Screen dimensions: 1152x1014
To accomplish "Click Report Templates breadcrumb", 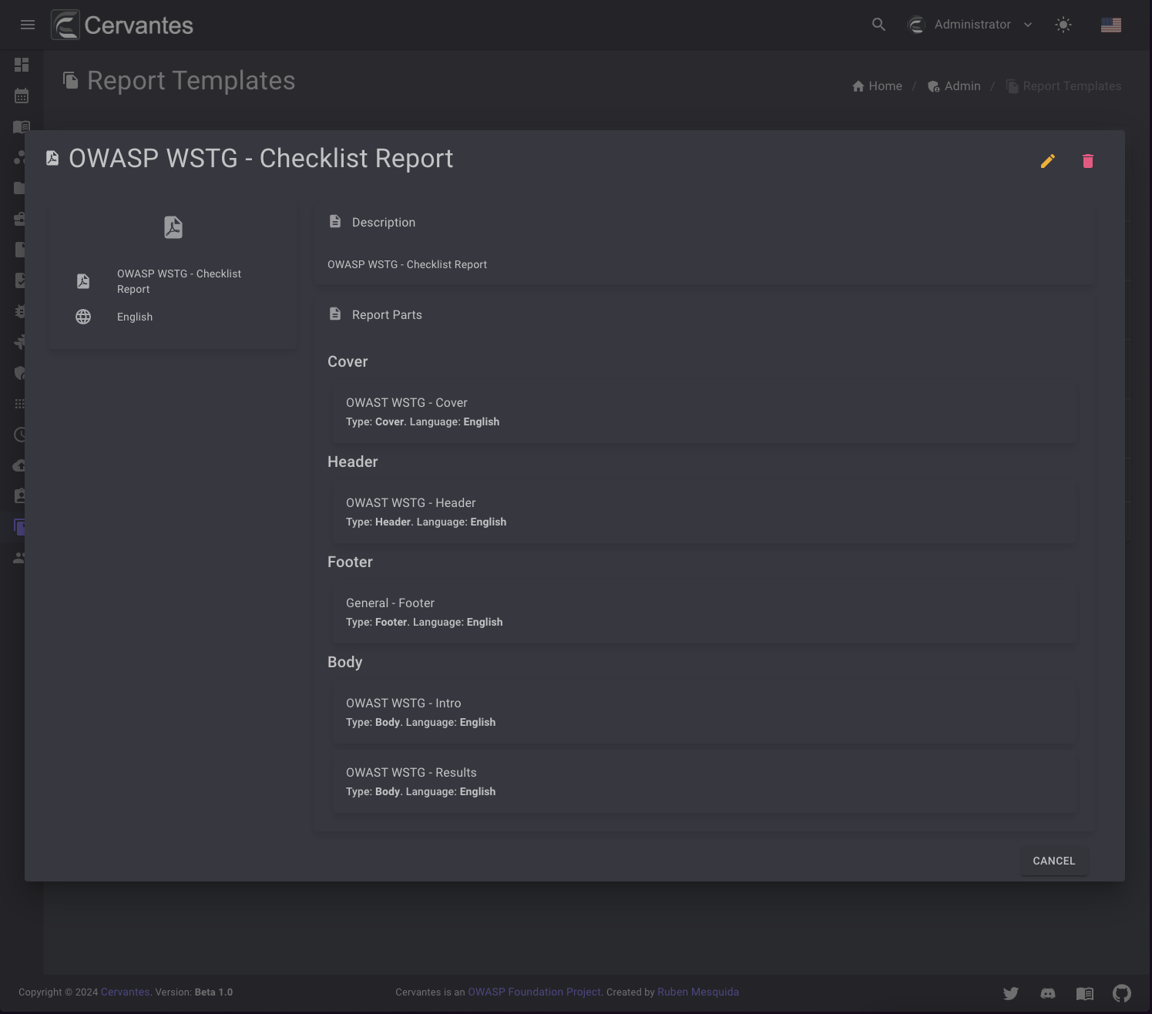I will (x=1063, y=86).
